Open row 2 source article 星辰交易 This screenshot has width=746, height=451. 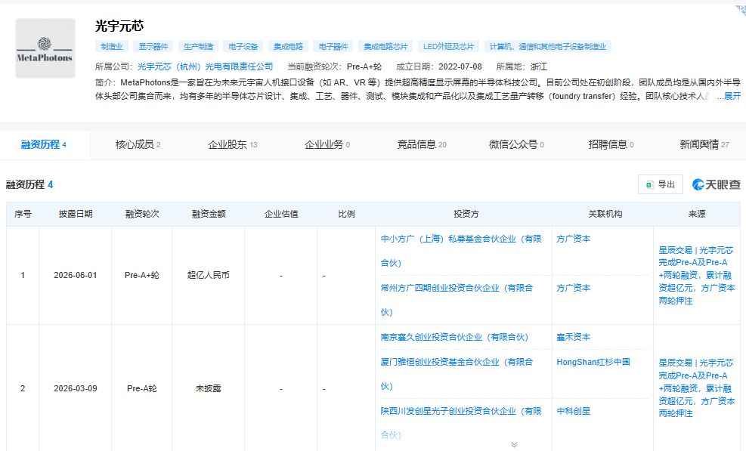coord(697,388)
